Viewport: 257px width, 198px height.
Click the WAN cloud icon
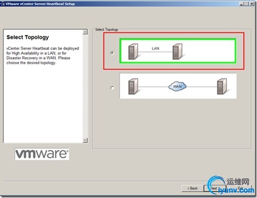(177, 86)
